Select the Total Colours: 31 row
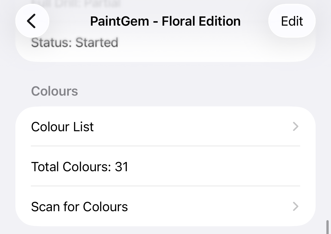Screen dimensions: 331x234 pyautogui.click(x=165, y=167)
